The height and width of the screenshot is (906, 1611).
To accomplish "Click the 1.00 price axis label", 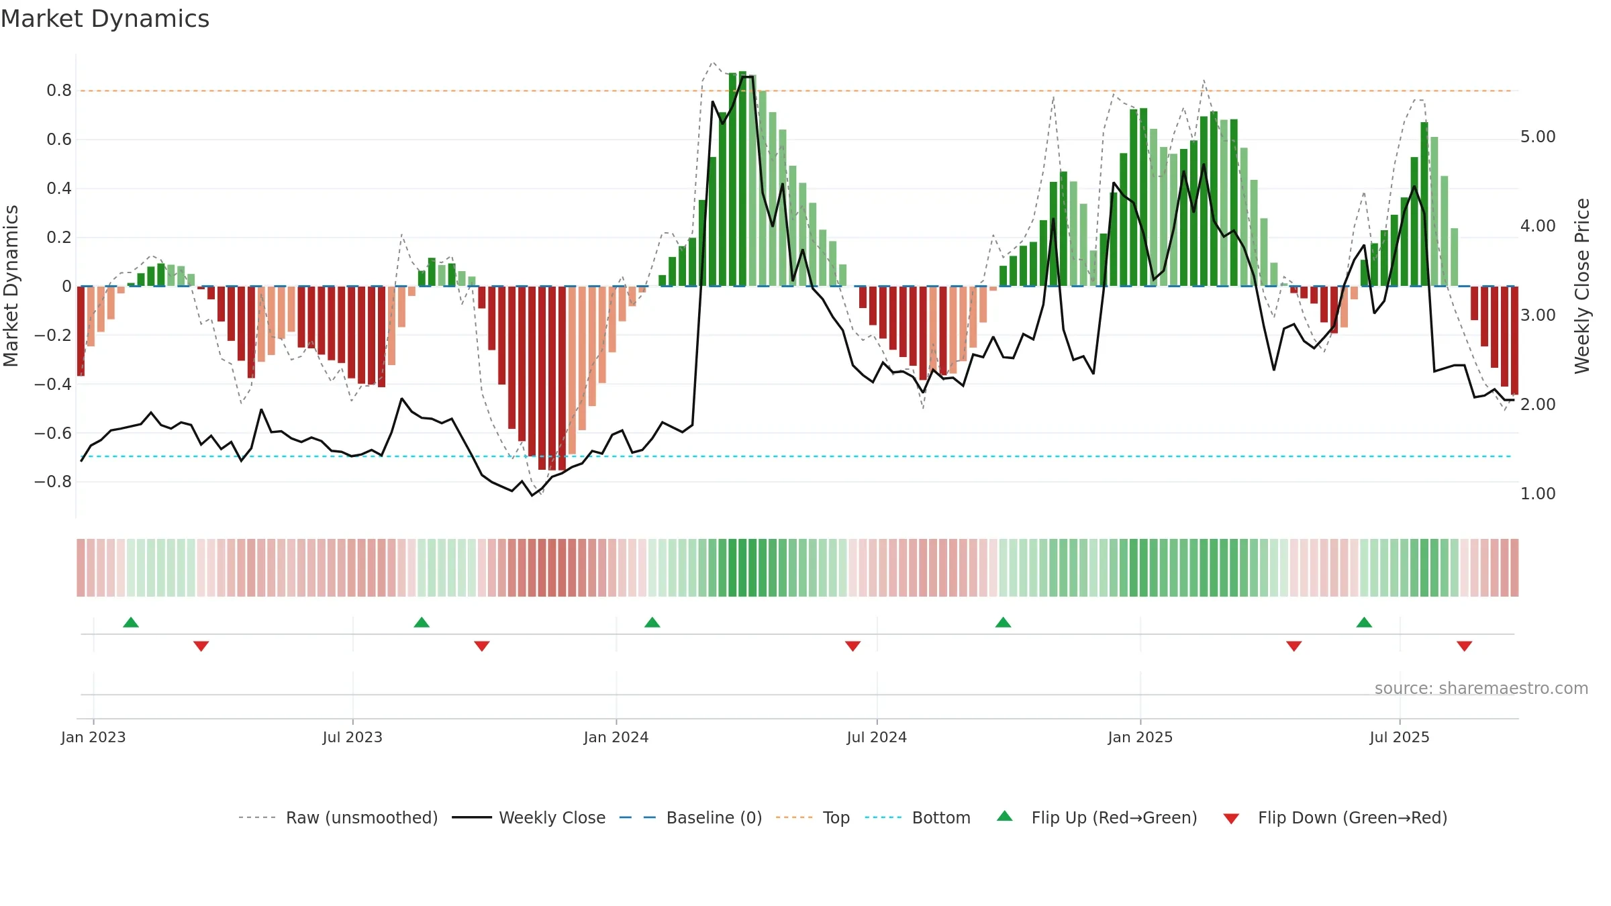I will pyautogui.click(x=1538, y=494).
